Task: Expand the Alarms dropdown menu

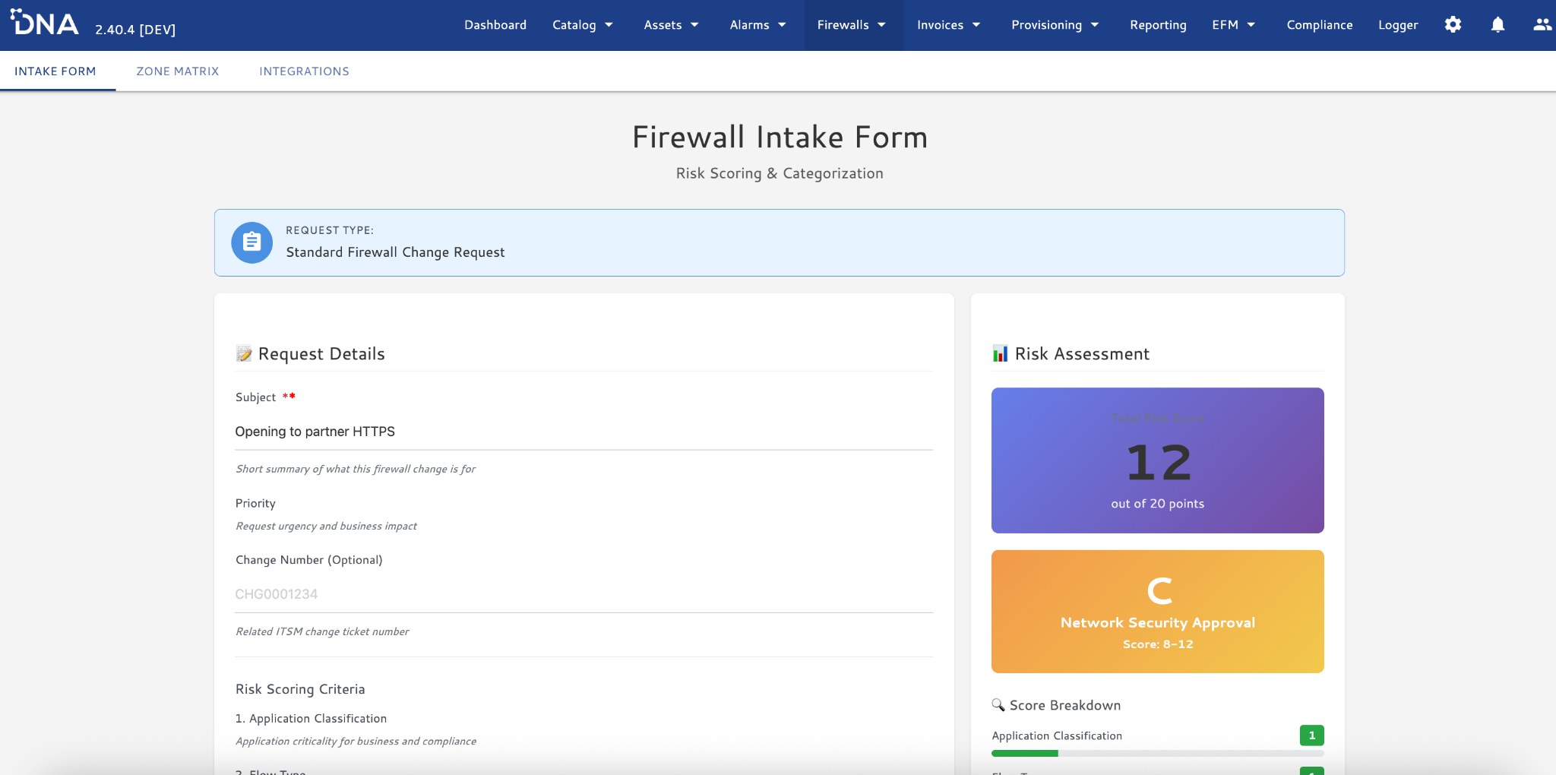Action: pyautogui.click(x=757, y=25)
